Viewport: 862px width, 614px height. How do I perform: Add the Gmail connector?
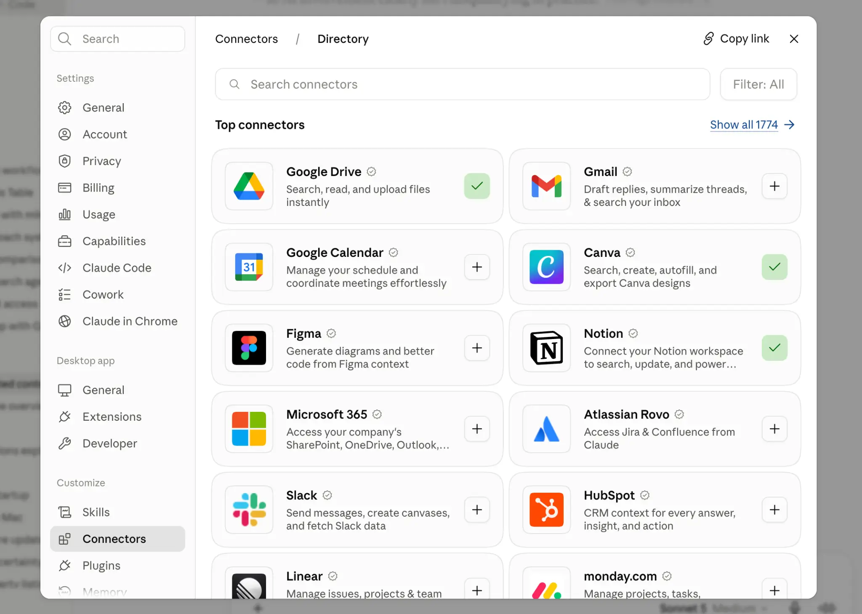click(774, 186)
